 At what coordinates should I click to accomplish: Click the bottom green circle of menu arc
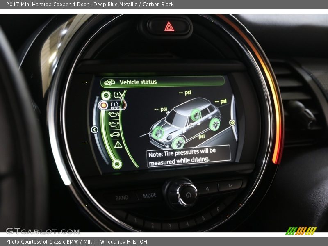117,164
